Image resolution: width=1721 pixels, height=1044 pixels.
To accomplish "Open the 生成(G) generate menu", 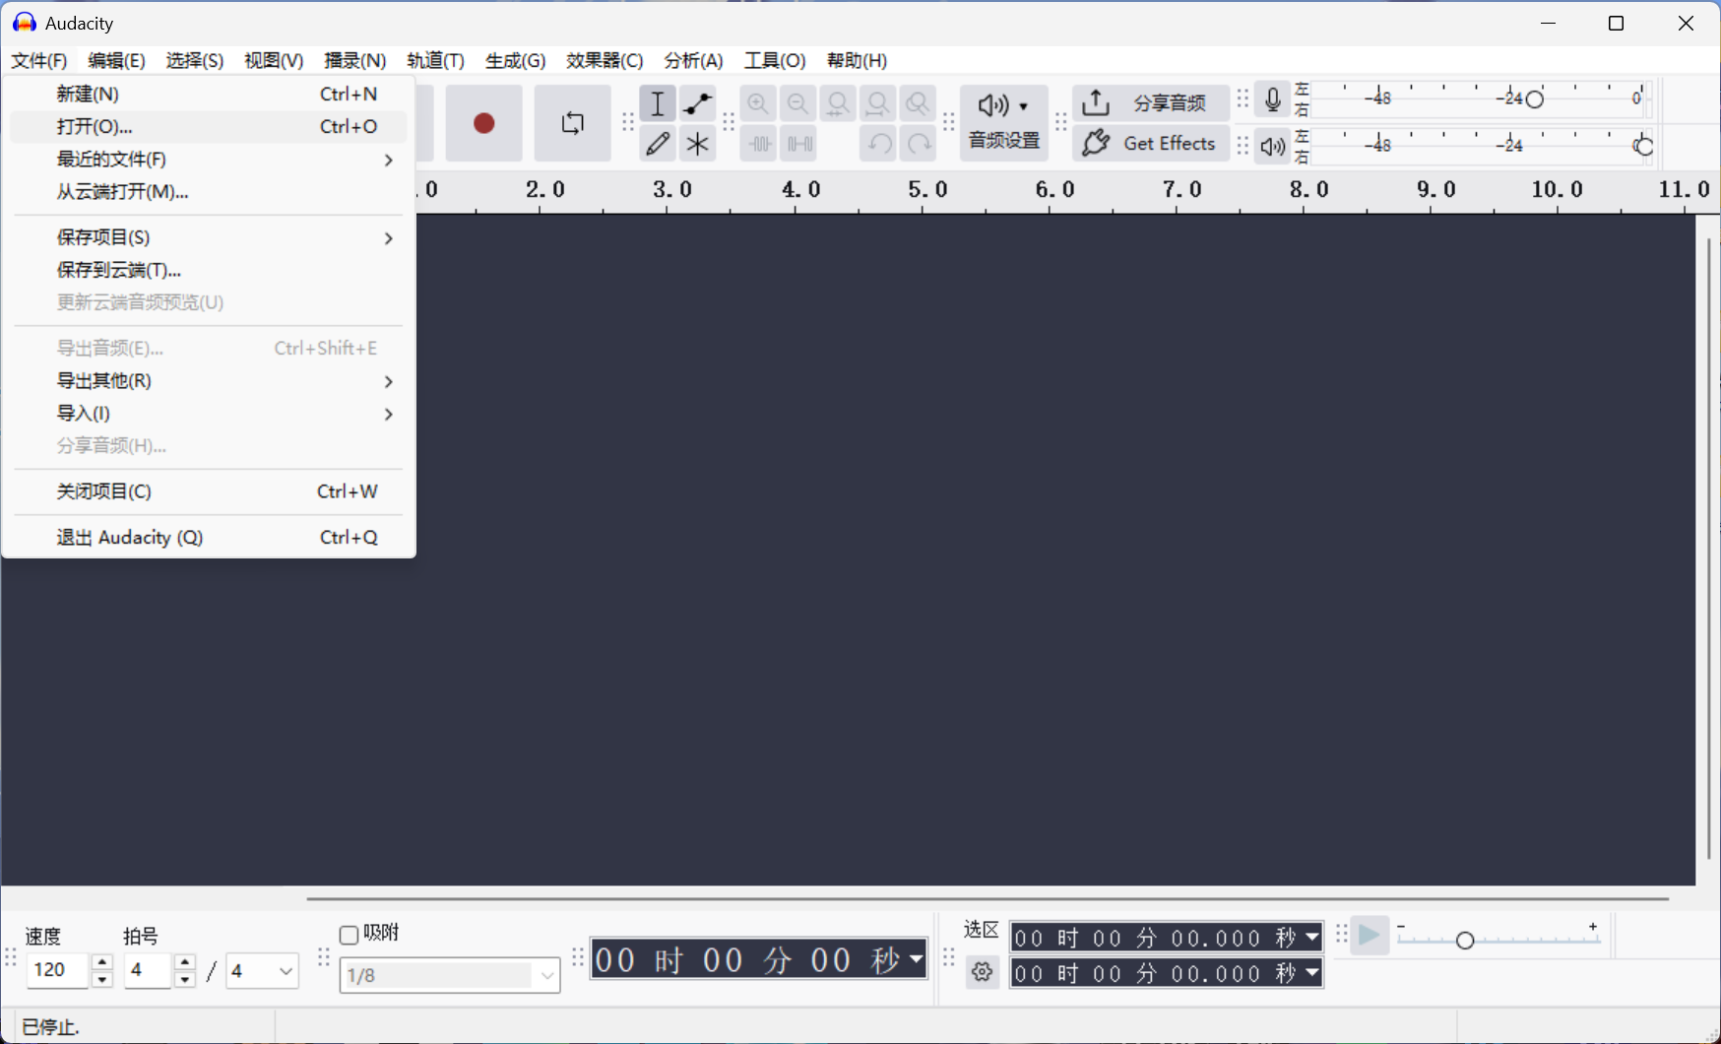I will (x=516, y=61).
